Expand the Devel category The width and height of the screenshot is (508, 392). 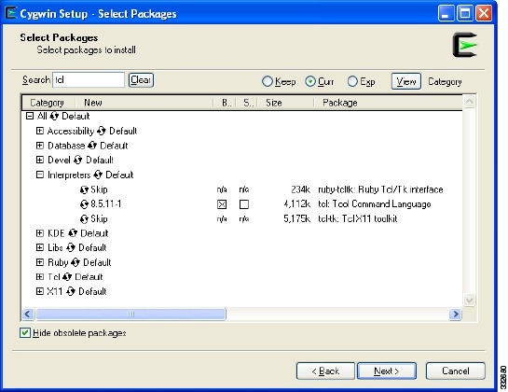pyautogui.click(x=39, y=160)
